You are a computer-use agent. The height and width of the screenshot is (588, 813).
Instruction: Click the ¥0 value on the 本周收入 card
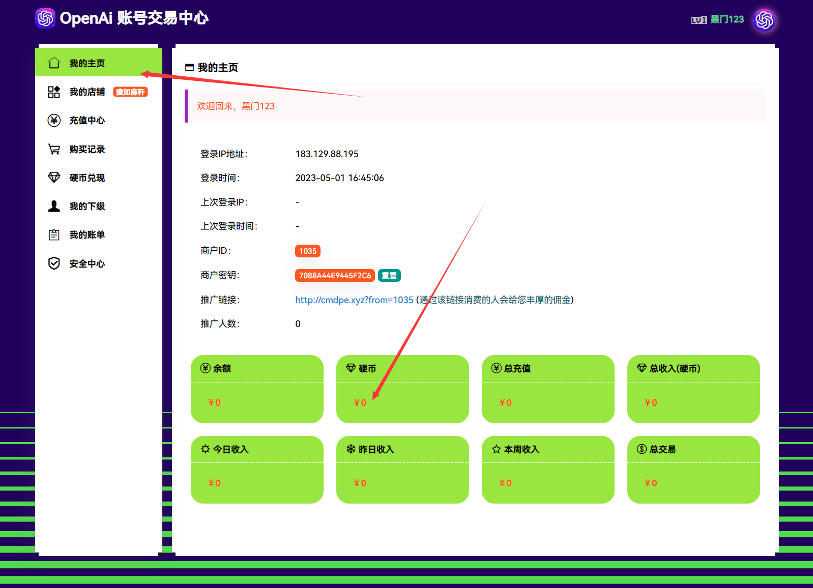[506, 483]
